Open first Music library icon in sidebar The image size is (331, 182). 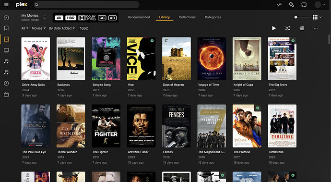tap(6, 61)
